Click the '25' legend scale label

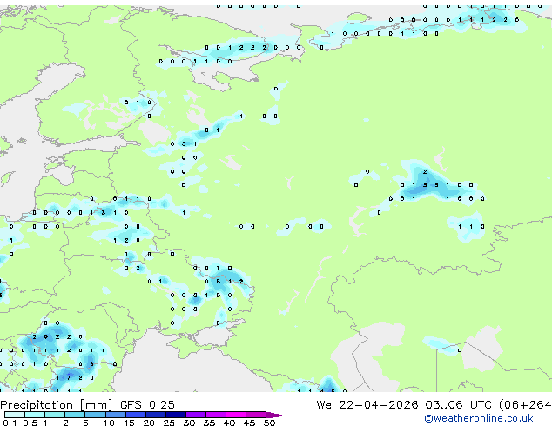tap(169, 423)
